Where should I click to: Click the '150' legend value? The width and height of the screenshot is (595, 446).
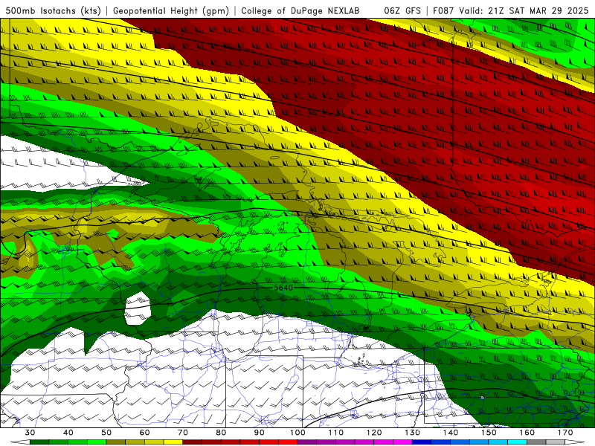[x=489, y=433]
